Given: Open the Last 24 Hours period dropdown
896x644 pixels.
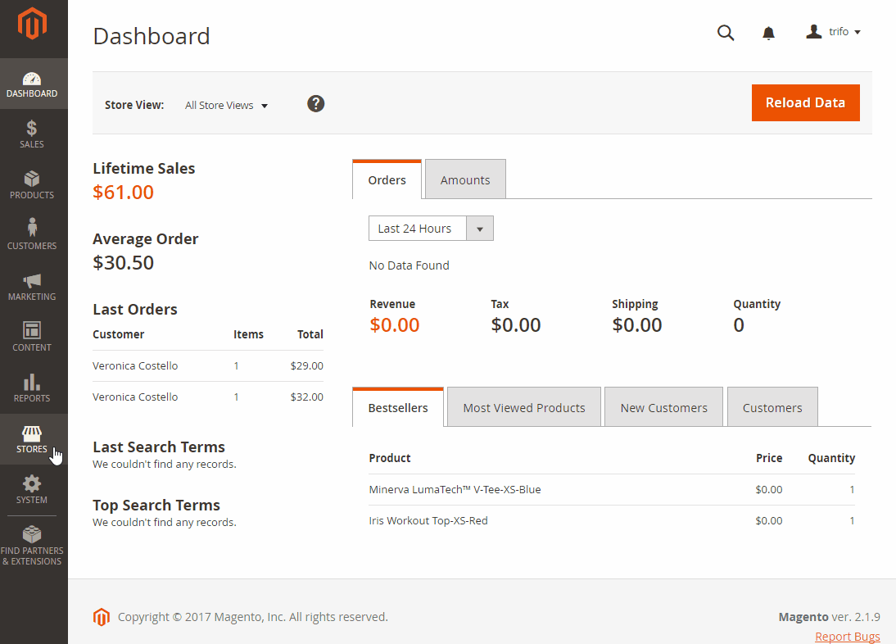Looking at the screenshot, I should click(x=431, y=229).
